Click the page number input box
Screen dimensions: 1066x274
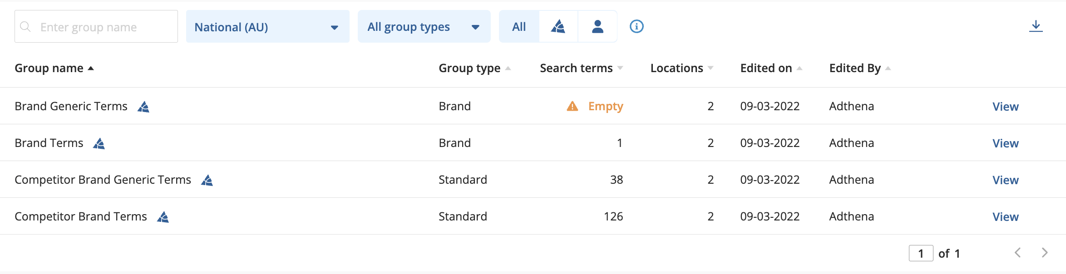pos(921,253)
